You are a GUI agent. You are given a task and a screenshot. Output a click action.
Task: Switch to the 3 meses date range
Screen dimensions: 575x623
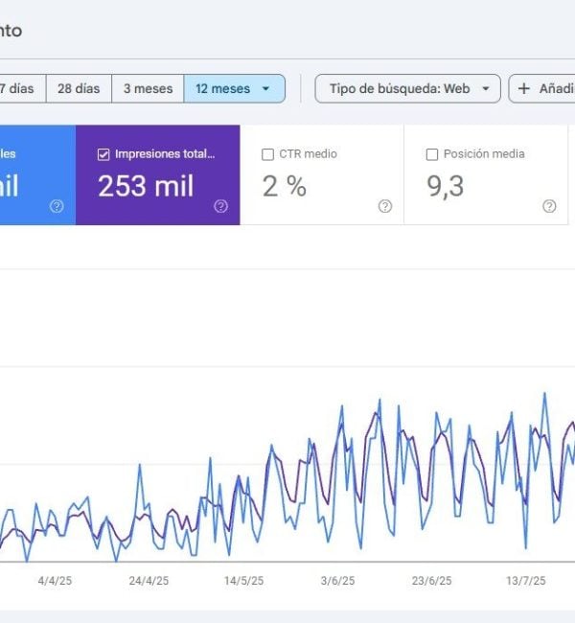click(148, 88)
